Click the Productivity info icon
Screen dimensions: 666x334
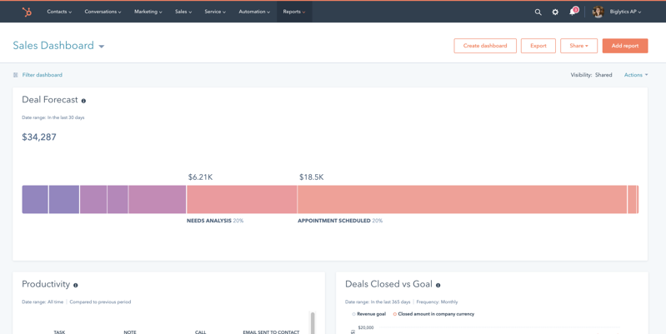click(x=76, y=285)
